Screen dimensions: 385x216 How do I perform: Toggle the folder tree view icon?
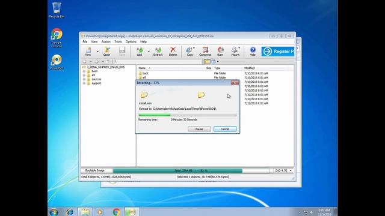[x=207, y=61]
